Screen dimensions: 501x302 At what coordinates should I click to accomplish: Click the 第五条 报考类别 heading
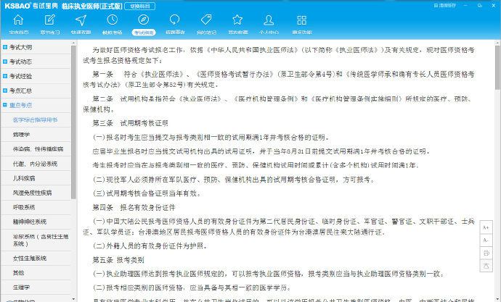pyautogui.click(x=118, y=260)
